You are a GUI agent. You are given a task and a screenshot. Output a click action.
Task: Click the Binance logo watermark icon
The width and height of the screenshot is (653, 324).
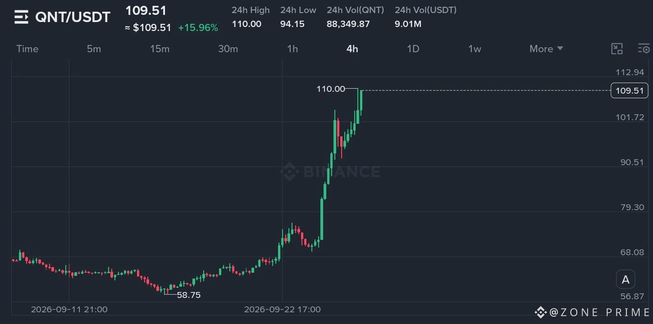coord(289,171)
